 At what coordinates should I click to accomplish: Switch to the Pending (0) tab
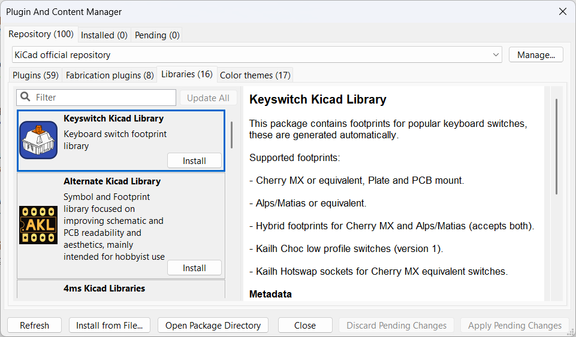click(x=157, y=35)
